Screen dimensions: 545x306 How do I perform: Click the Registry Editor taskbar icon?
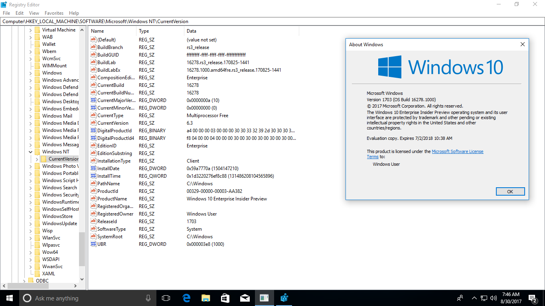pyautogui.click(x=284, y=298)
